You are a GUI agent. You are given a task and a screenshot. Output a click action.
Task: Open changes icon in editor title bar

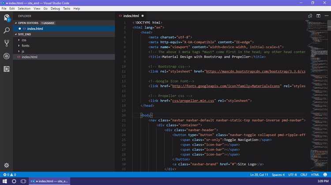[310, 16]
